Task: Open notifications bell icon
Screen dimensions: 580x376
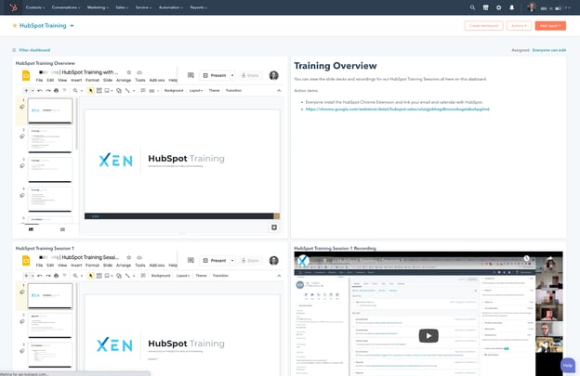Action: coord(512,7)
